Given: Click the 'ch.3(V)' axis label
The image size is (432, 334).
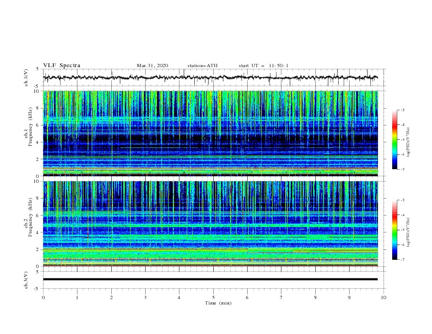Looking at the screenshot, I should (26, 280).
